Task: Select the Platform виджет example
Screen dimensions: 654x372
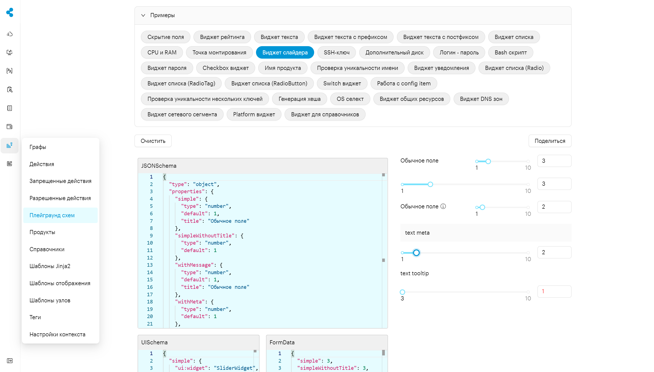Action: tap(254, 114)
